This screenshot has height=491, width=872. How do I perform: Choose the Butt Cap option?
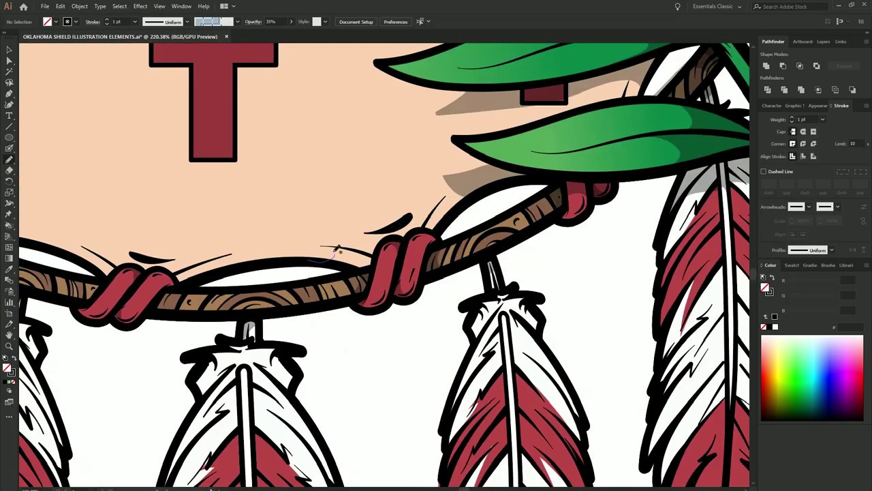click(792, 132)
